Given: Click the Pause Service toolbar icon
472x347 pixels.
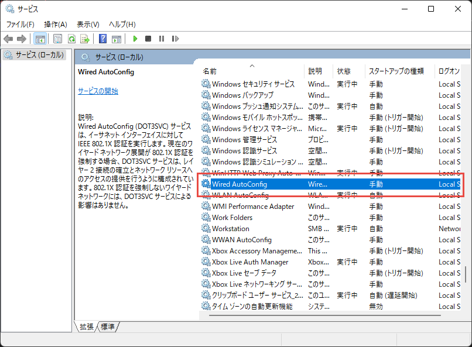Looking at the screenshot, I should tap(161, 39).
